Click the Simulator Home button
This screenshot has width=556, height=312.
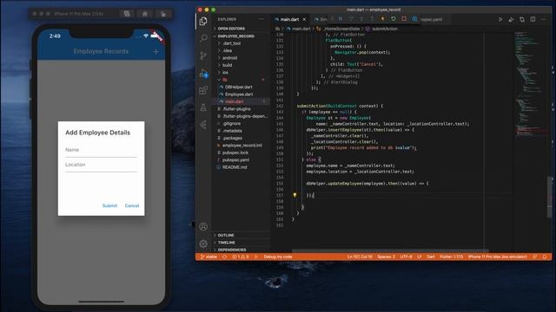pyautogui.click(x=145, y=14)
